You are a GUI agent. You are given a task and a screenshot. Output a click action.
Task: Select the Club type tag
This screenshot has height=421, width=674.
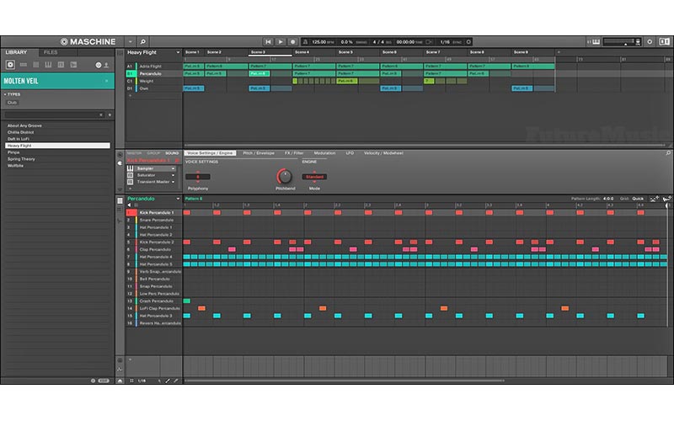12,102
